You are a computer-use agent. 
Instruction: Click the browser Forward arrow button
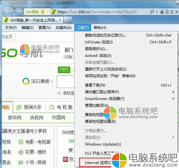click(19, 12)
